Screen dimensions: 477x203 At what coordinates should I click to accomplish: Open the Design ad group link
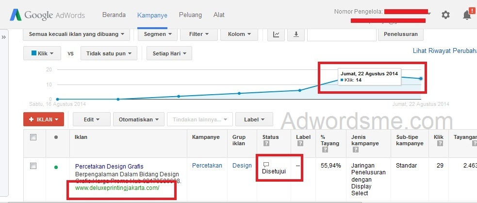242,166
